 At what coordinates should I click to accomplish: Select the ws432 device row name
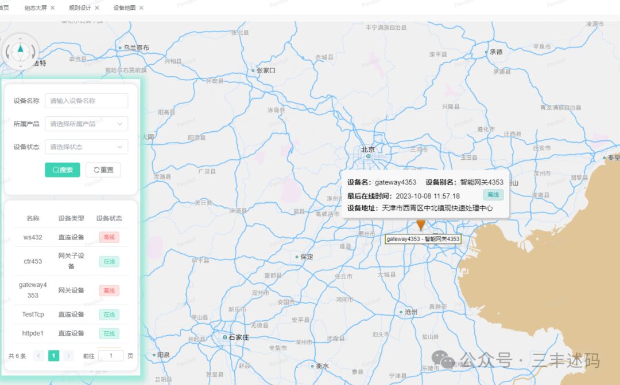pos(33,237)
